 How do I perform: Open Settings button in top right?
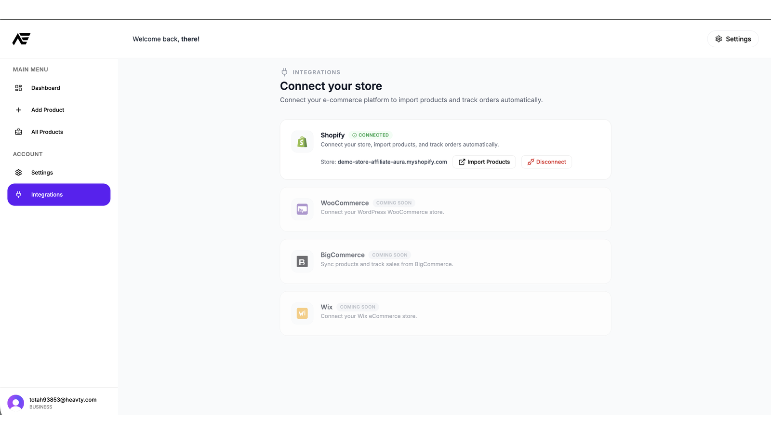pos(732,39)
